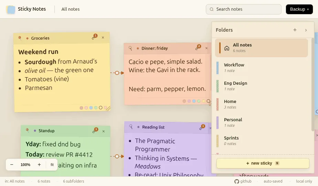Viewport: 318px width, 186px height.
Task: Open the Home folder with 3 notes
Action: tap(262, 104)
